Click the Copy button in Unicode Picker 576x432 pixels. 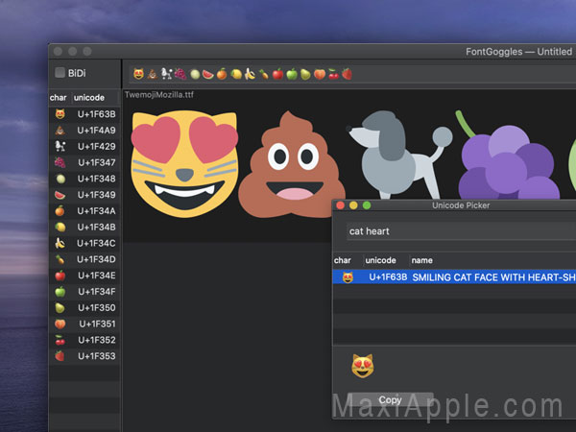pyautogui.click(x=390, y=399)
